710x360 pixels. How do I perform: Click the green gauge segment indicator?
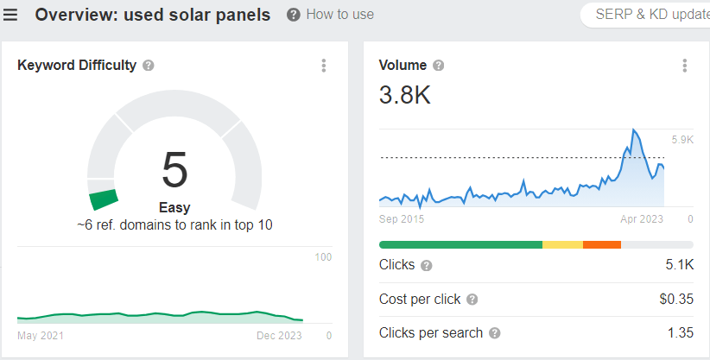104,199
